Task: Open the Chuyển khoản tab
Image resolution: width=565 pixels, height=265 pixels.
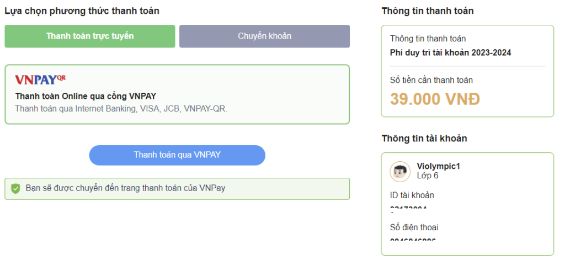Action: [x=264, y=36]
